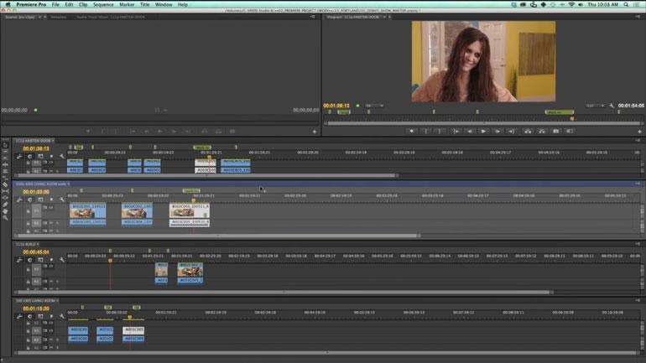The height and width of the screenshot is (363, 646).
Task: Open the Source panel flyout menu
Action: coord(313,17)
